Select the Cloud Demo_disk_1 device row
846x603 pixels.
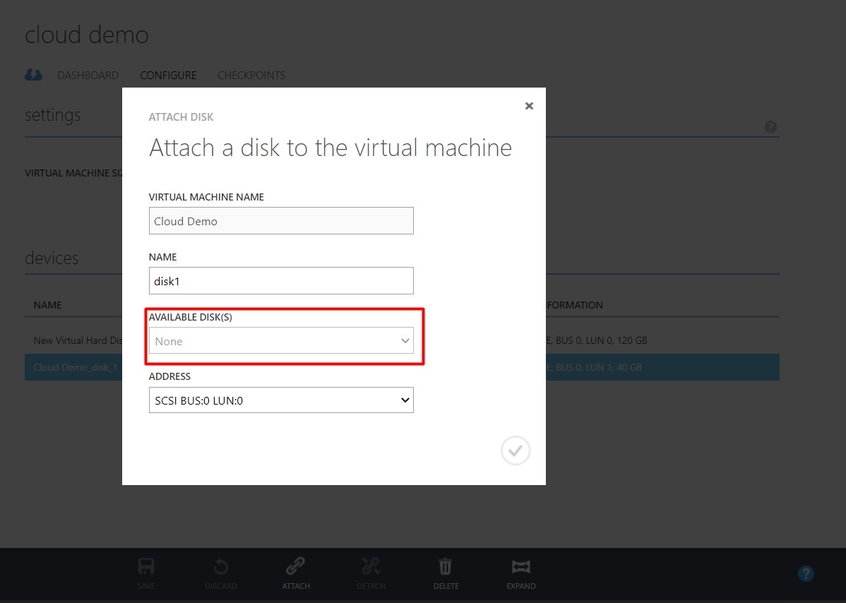tap(74, 367)
